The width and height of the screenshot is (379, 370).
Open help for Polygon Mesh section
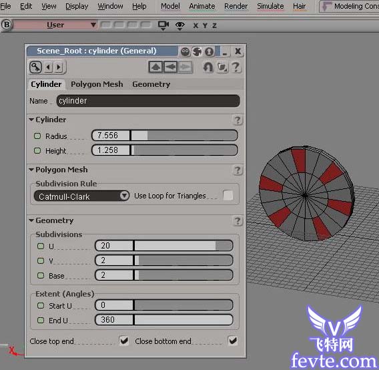pos(238,170)
